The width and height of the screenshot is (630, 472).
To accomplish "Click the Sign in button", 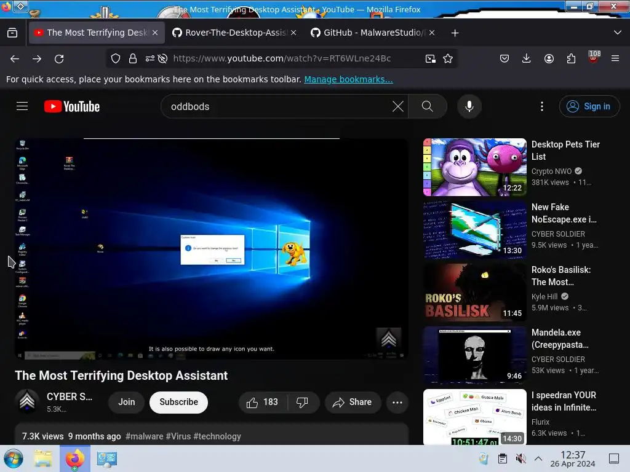I will 589,106.
